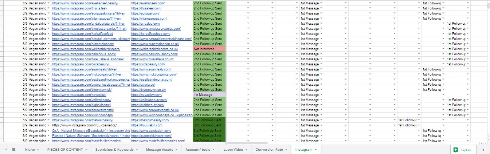The image size is (490, 154).
Task: Expand the Loom Video tab menu arrow
Action: pyautogui.click(x=246, y=150)
